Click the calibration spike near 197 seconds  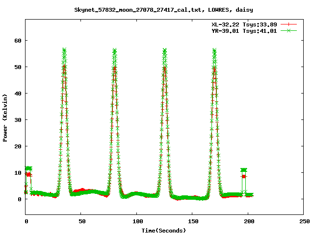pos(244,170)
